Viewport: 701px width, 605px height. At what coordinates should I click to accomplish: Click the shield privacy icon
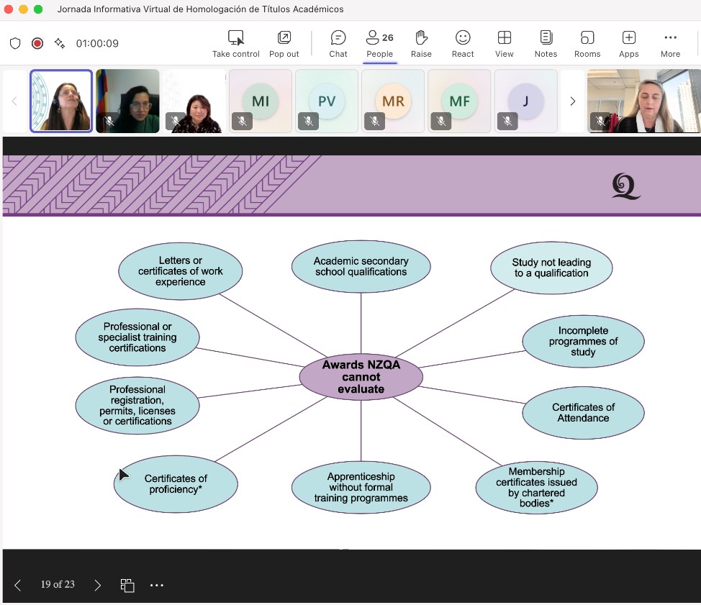click(x=15, y=43)
